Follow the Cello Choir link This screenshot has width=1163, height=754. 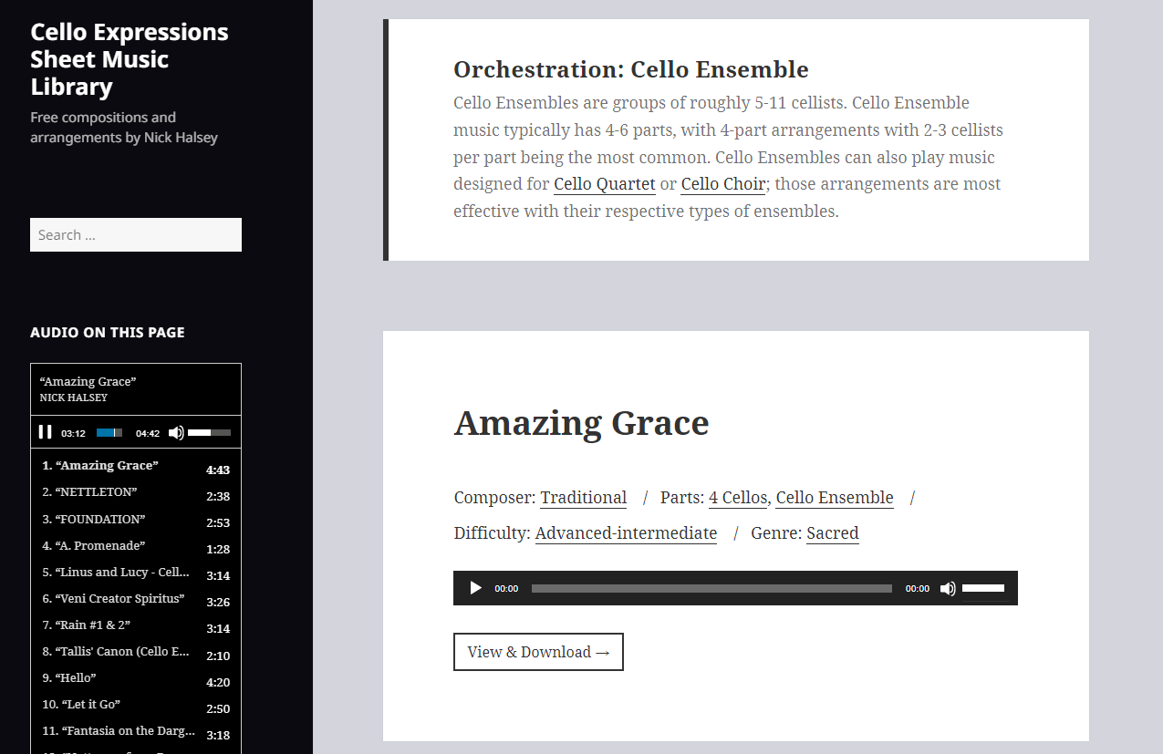click(722, 184)
